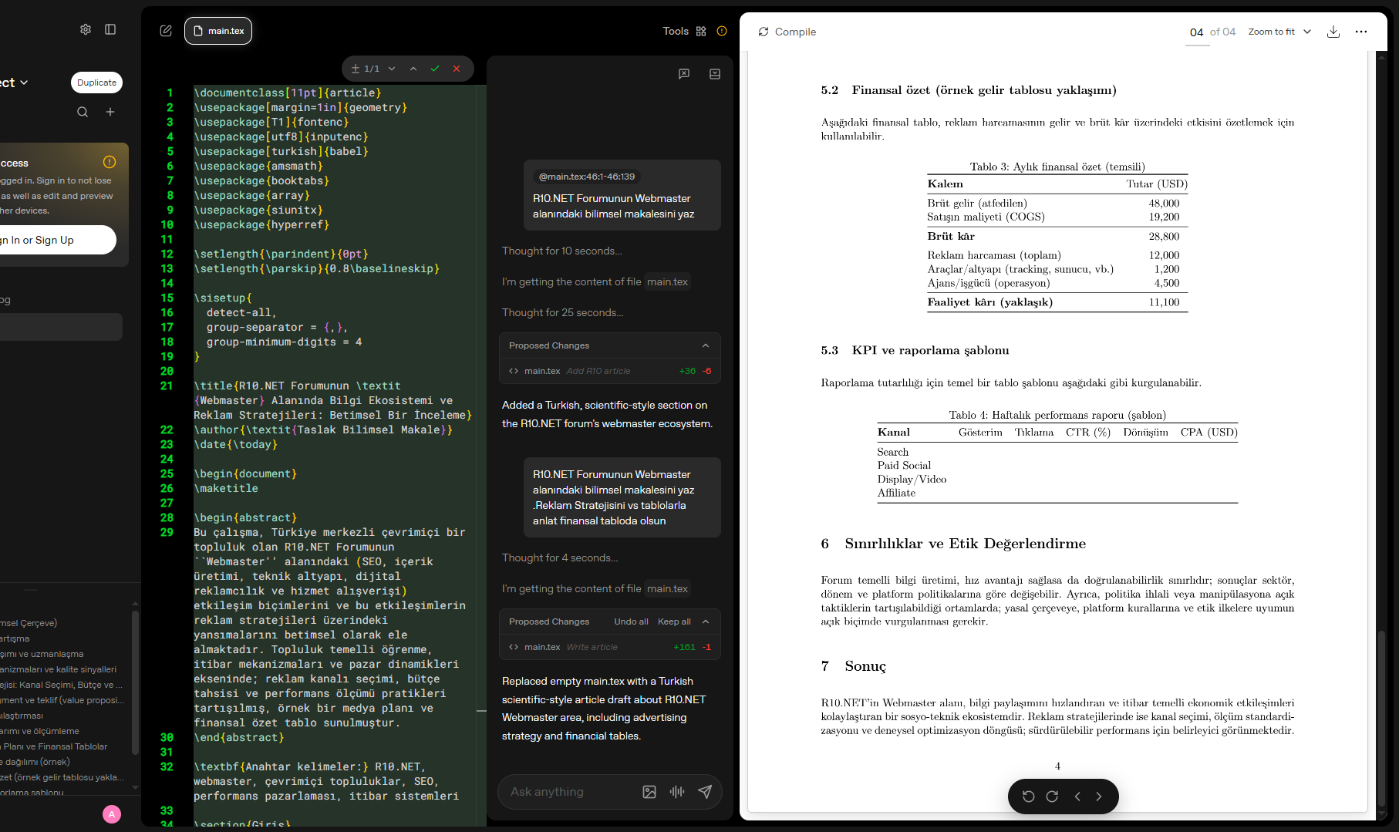Image resolution: width=1399 pixels, height=832 pixels.
Task: Click the '6 Sınırlılıklar ve Etik Değerlendirme' heading
Action: point(953,544)
